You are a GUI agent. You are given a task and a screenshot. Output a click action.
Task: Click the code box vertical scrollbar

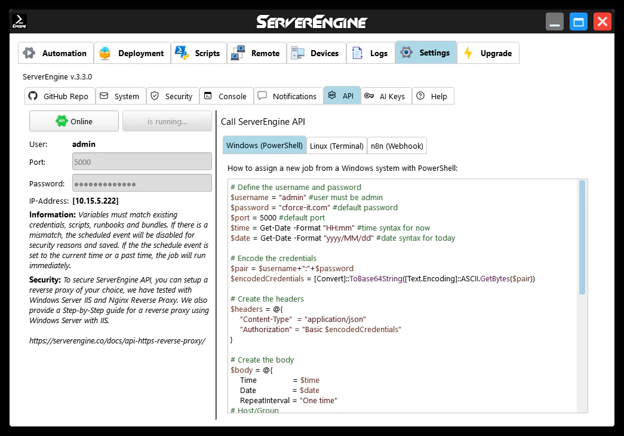582,239
